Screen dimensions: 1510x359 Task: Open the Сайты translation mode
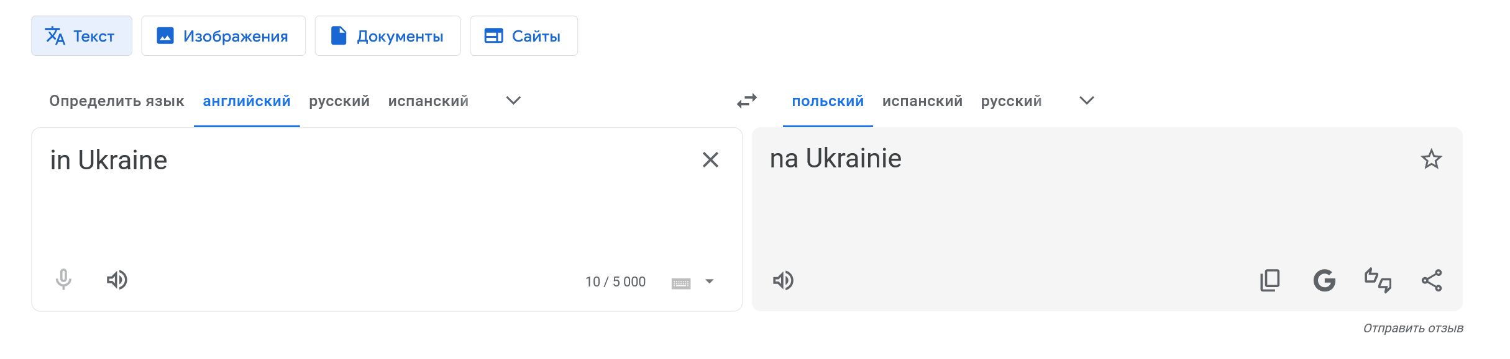pyautogui.click(x=523, y=36)
